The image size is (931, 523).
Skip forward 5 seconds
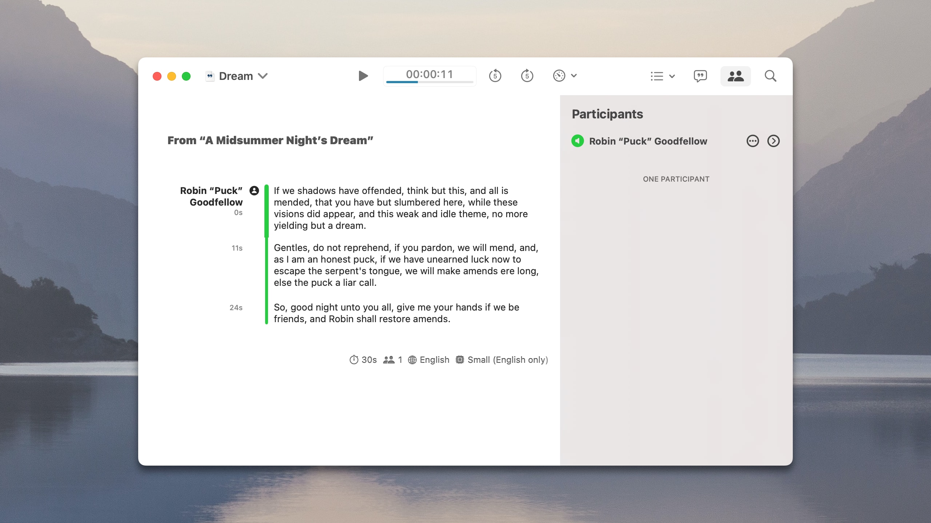(x=527, y=76)
